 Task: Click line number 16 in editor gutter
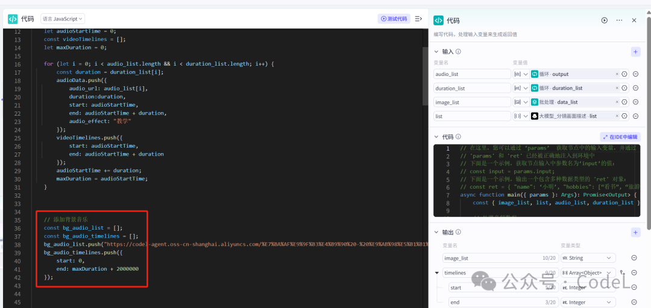pyautogui.click(x=17, y=64)
